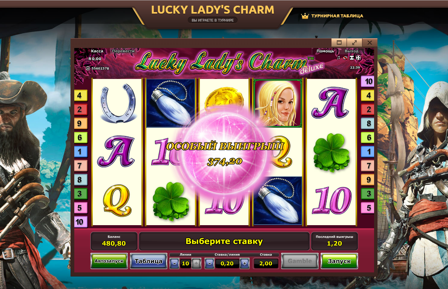
Task: Unmute sound via crossed speaker icon
Action: pos(345,58)
